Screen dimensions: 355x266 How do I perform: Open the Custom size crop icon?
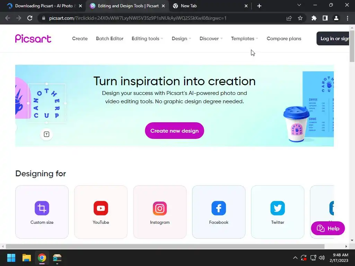tap(42, 208)
